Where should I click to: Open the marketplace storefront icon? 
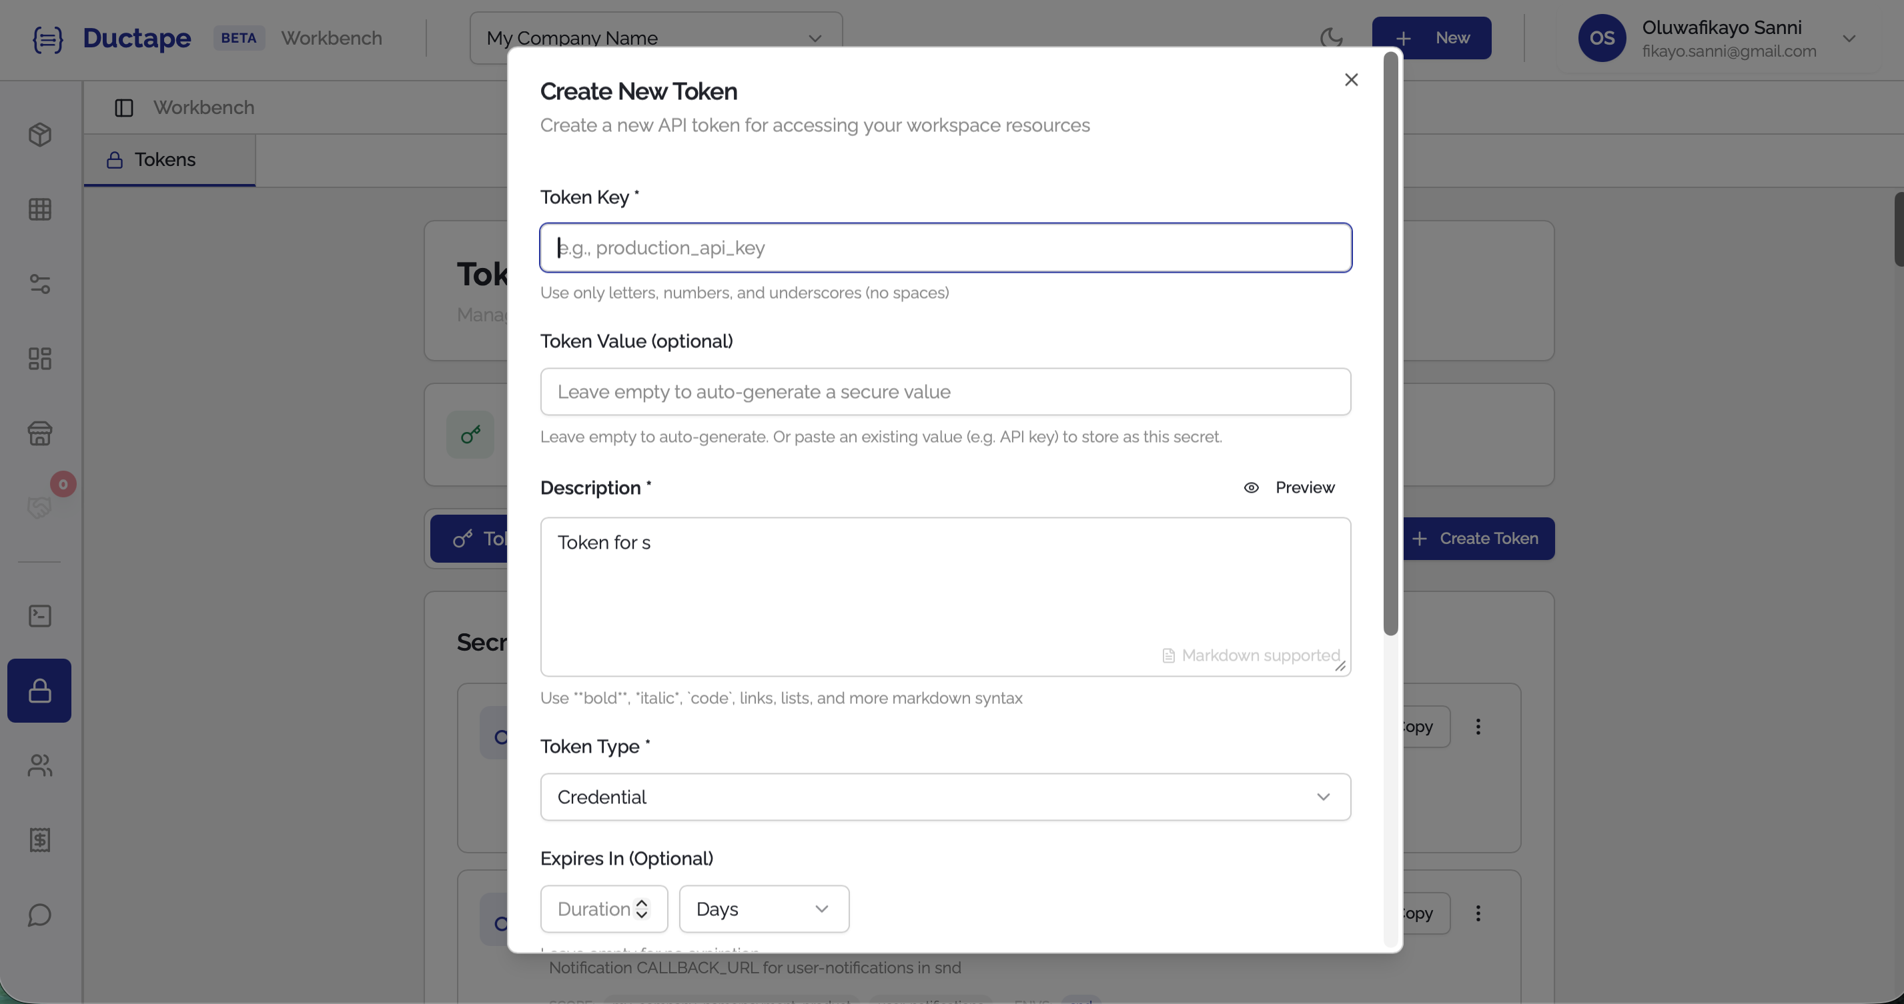(x=39, y=433)
